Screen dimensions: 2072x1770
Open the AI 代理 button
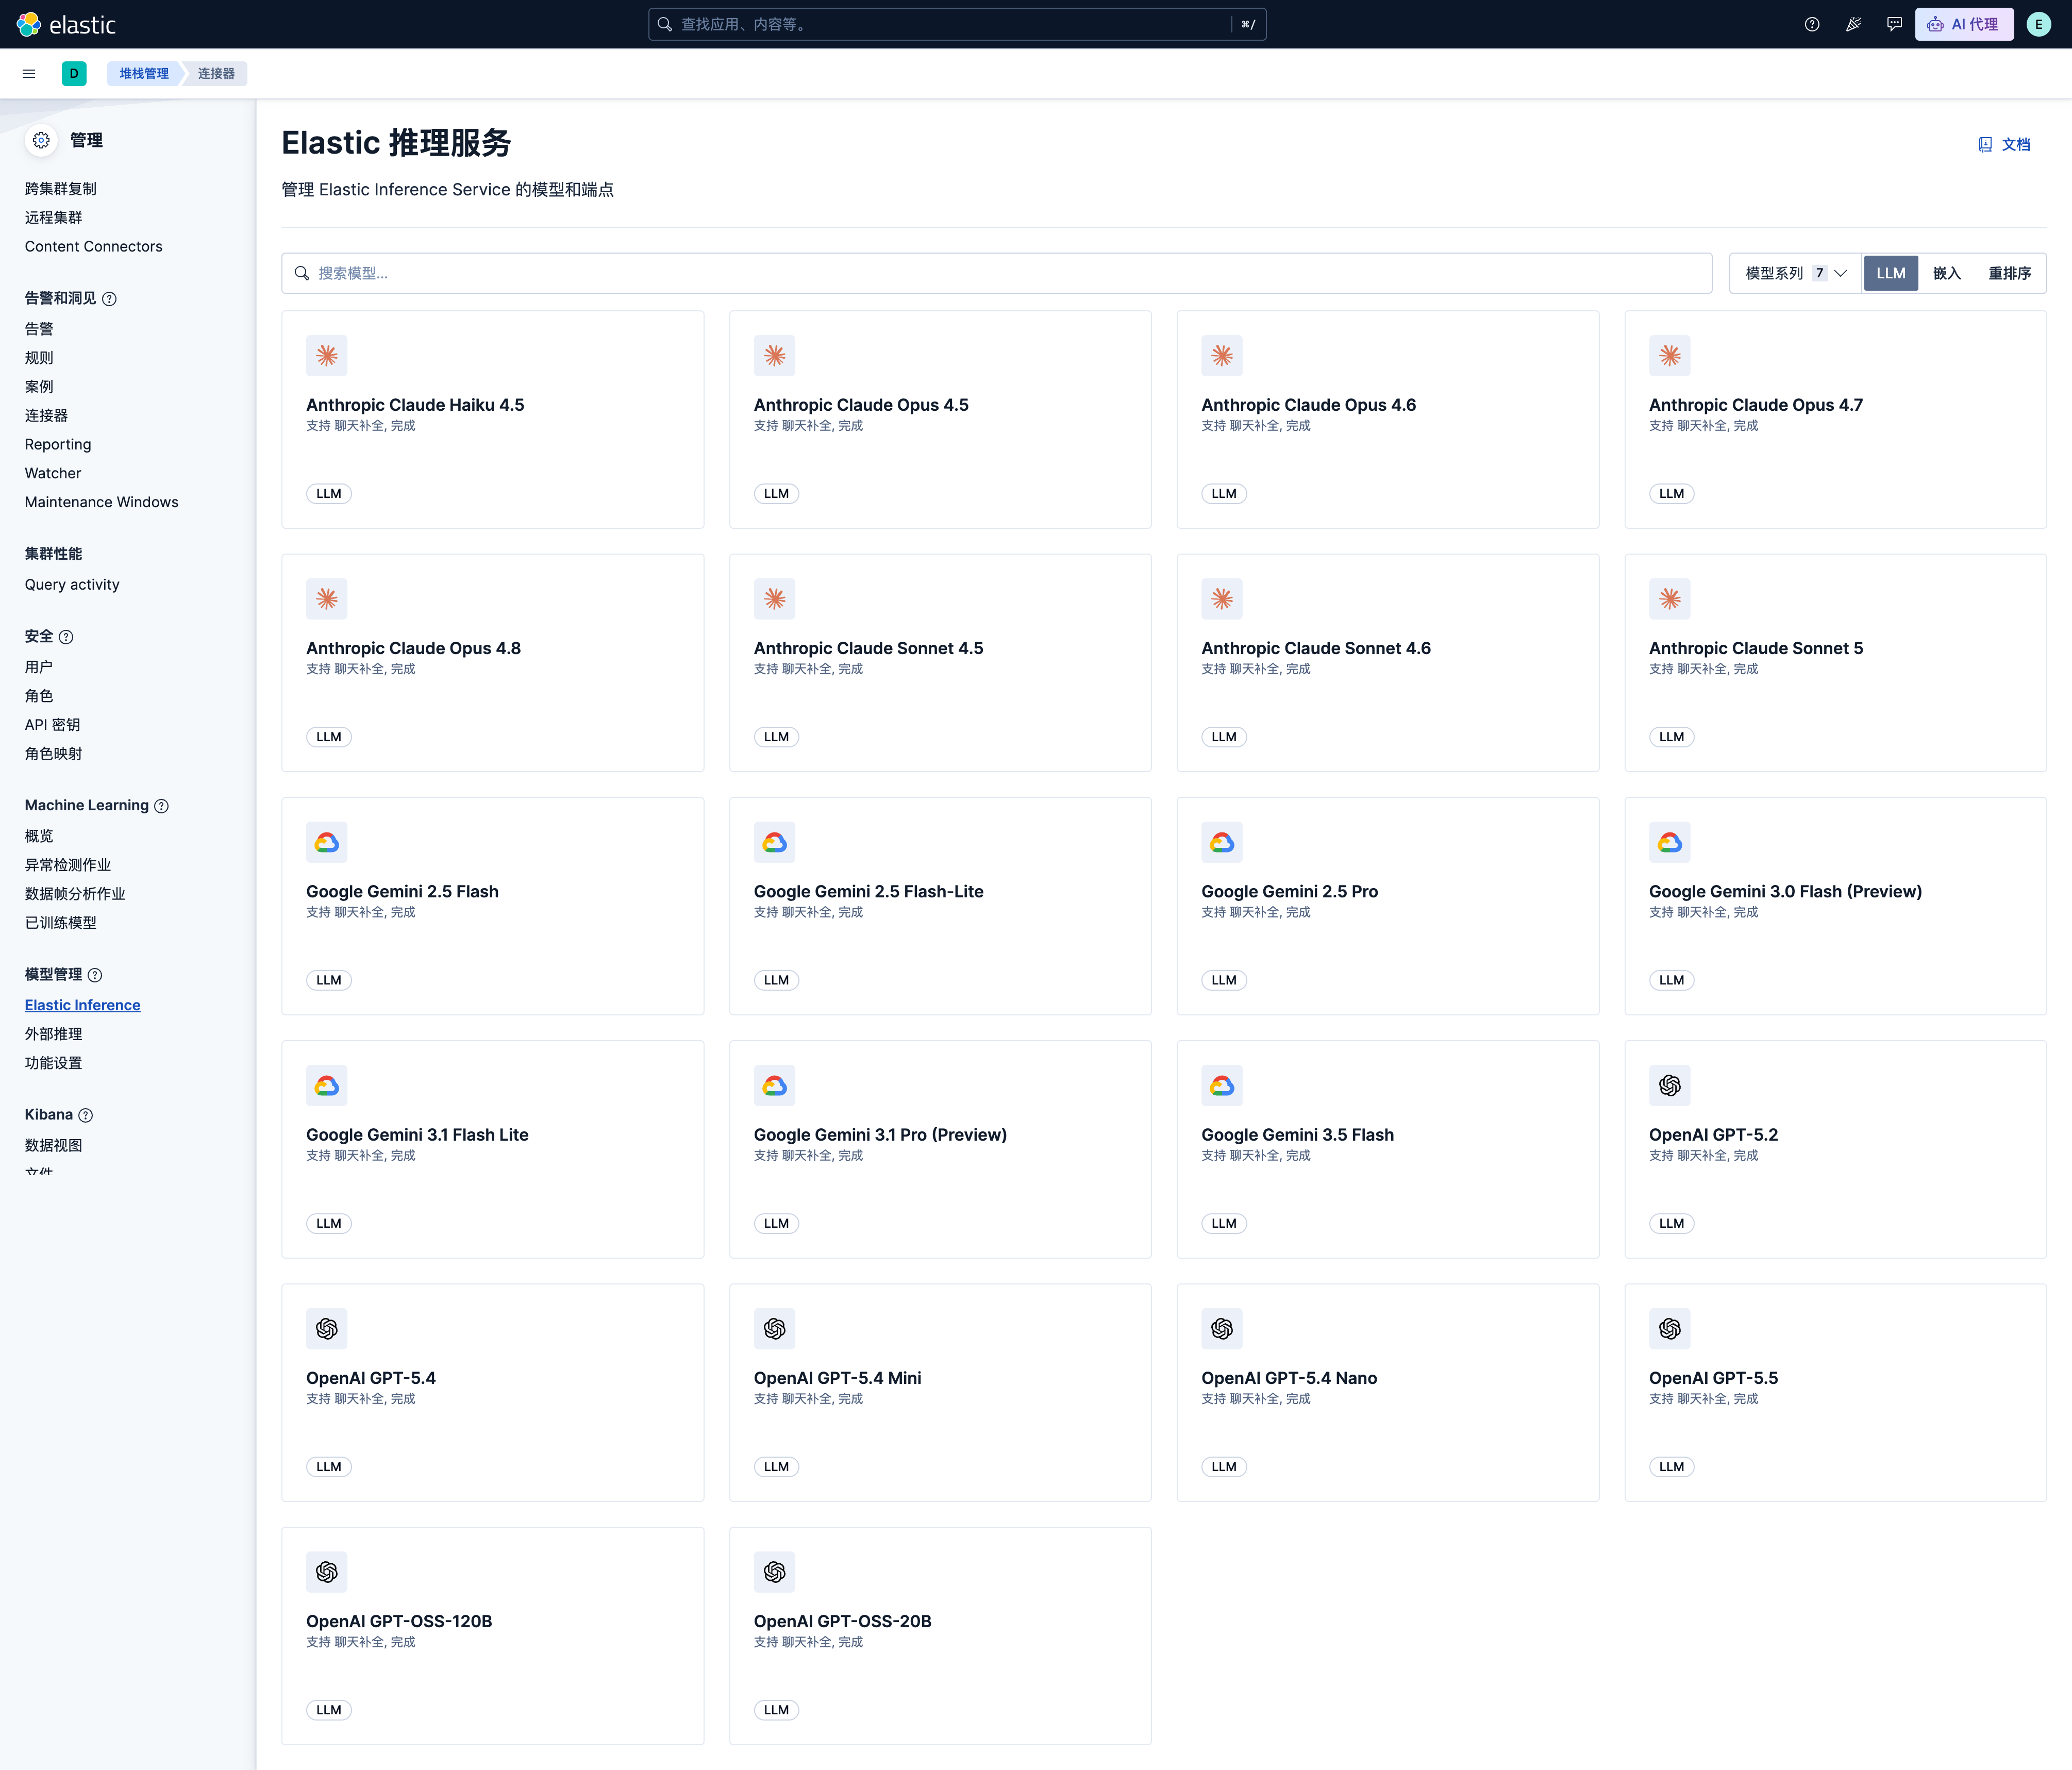click(1964, 24)
